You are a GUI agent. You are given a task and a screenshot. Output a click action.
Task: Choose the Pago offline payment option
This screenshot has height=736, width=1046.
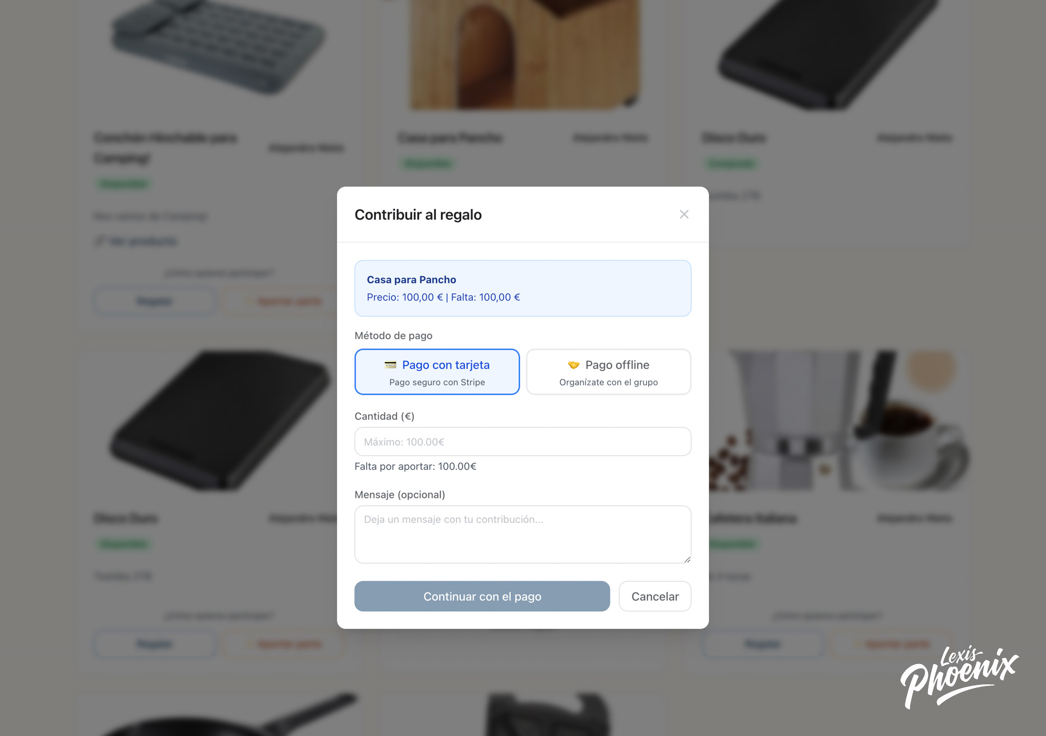(608, 372)
